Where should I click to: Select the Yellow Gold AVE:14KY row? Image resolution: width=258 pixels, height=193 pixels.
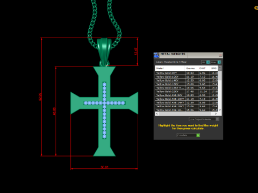187,102
